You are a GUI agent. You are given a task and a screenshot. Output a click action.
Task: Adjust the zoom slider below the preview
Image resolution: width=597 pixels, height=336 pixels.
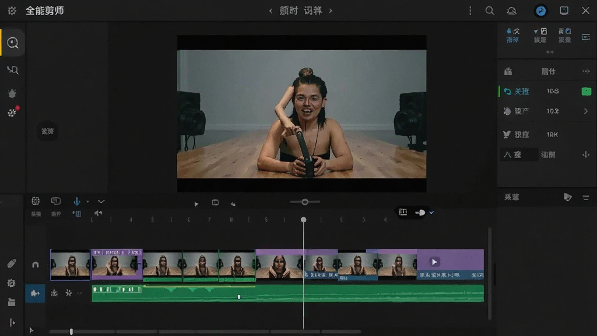pos(305,202)
